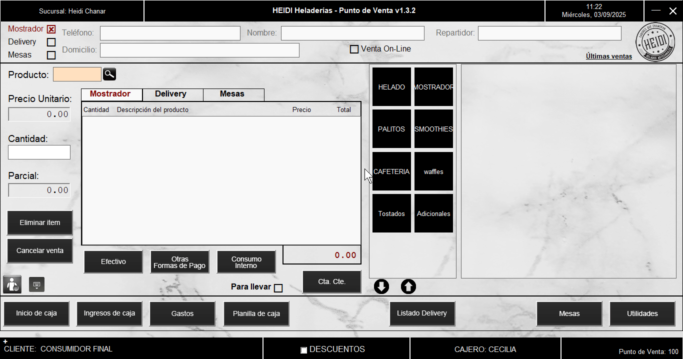The image size is (683, 359).
Task: Enable the Mesas sale type checkbox
Action: [51, 55]
